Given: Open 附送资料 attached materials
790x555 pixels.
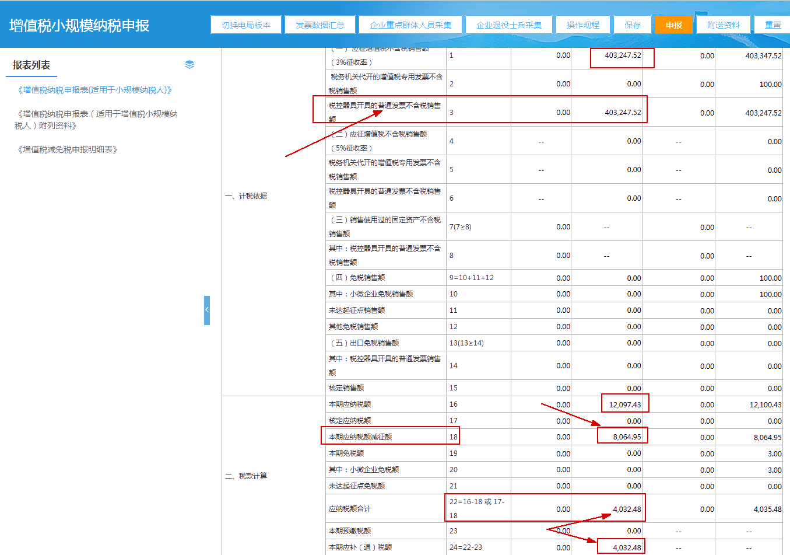Looking at the screenshot, I should point(724,25).
